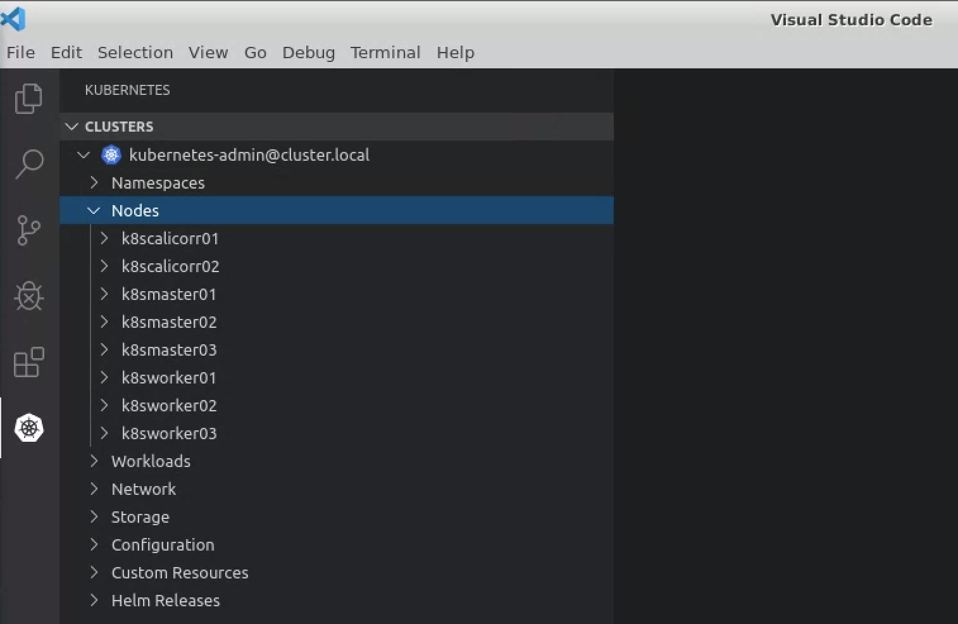The width and height of the screenshot is (958, 624).
Task: Open the File menu
Action: coord(20,53)
